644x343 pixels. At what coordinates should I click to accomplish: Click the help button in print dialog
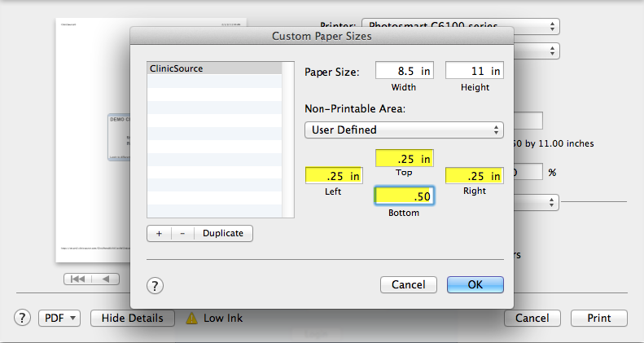[23, 318]
